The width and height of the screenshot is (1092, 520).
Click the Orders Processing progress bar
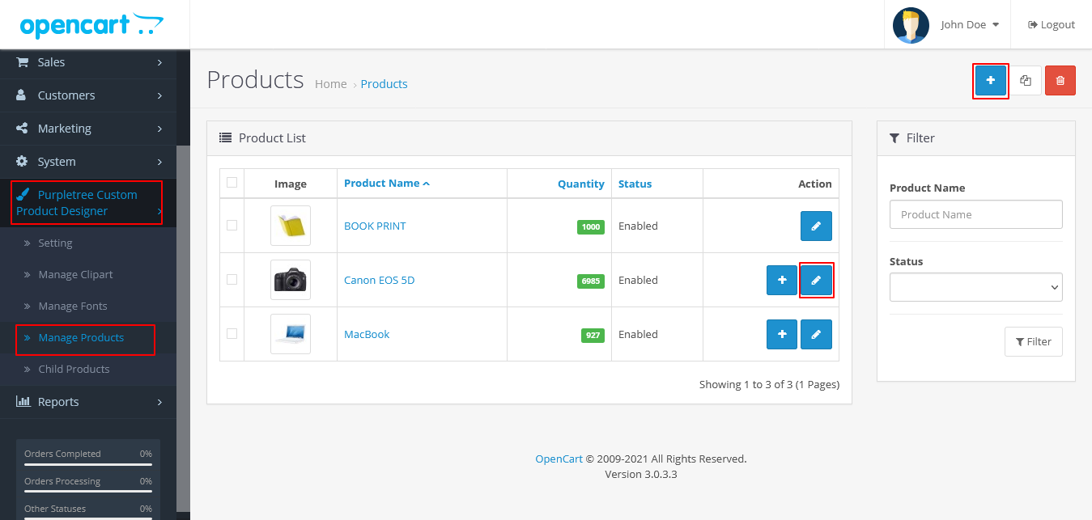[88, 493]
